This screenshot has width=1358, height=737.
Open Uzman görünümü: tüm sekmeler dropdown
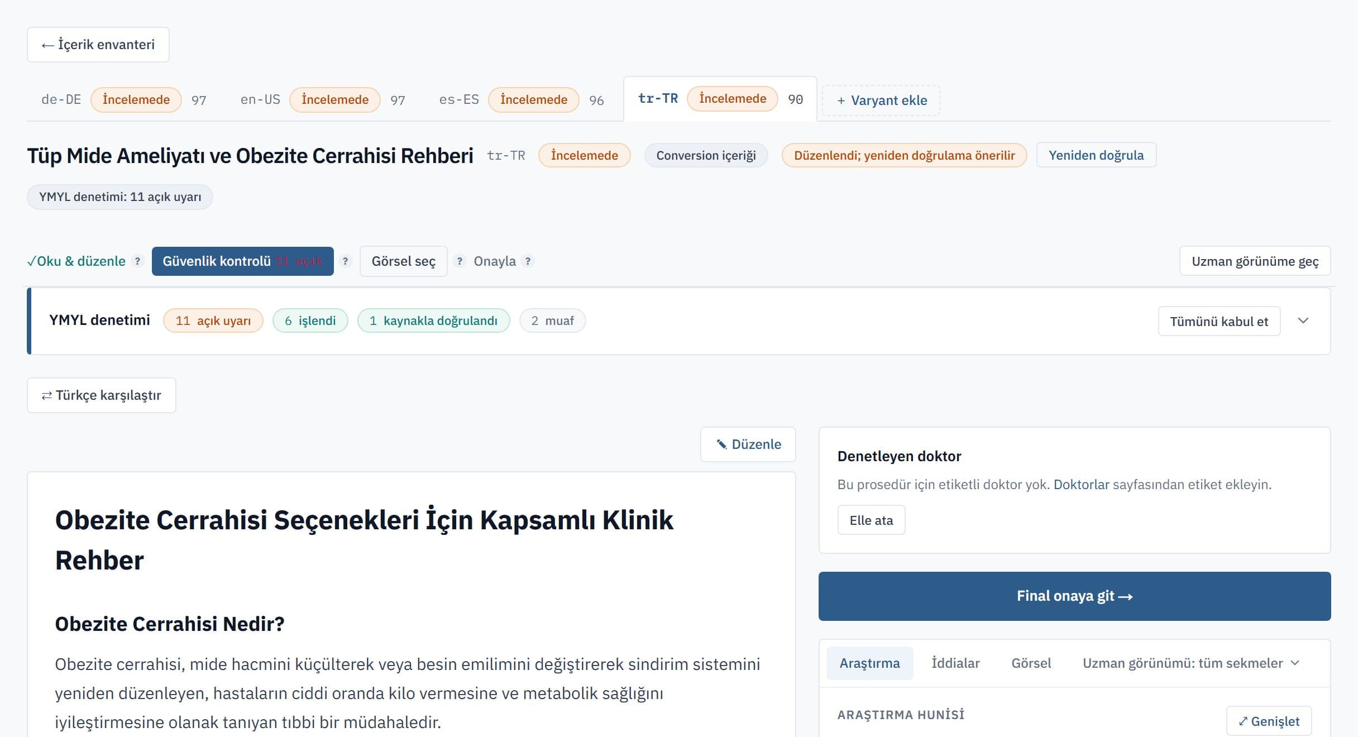tap(1191, 663)
